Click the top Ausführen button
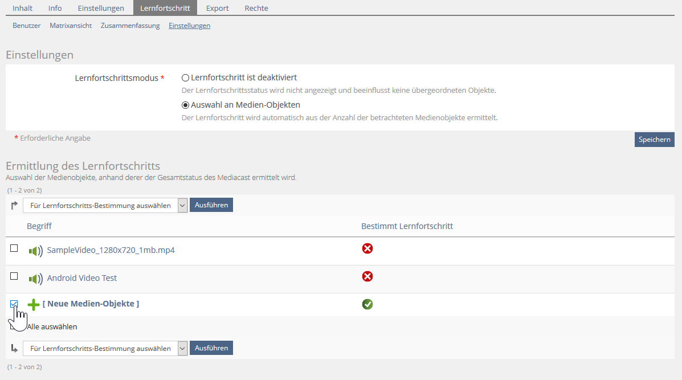Image resolution: width=682 pixels, height=380 pixels. coord(211,205)
